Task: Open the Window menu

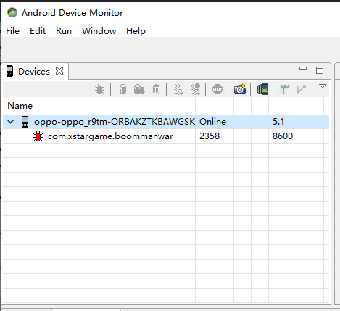Action: pos(99,31)
